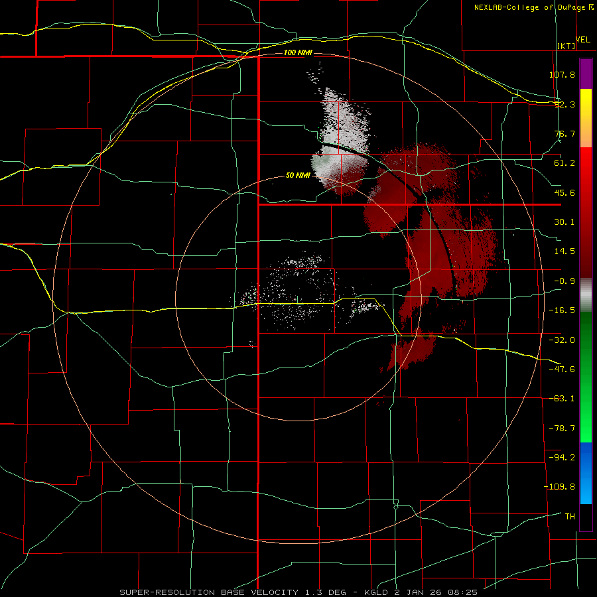Click the 61.2 velocity scale value

point(564,163)
